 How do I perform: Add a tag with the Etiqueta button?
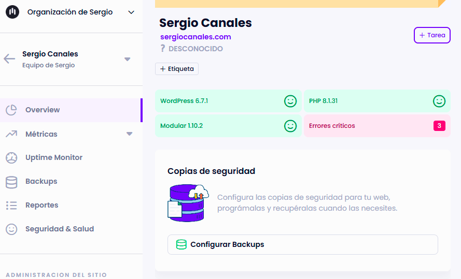coord(177,69)
